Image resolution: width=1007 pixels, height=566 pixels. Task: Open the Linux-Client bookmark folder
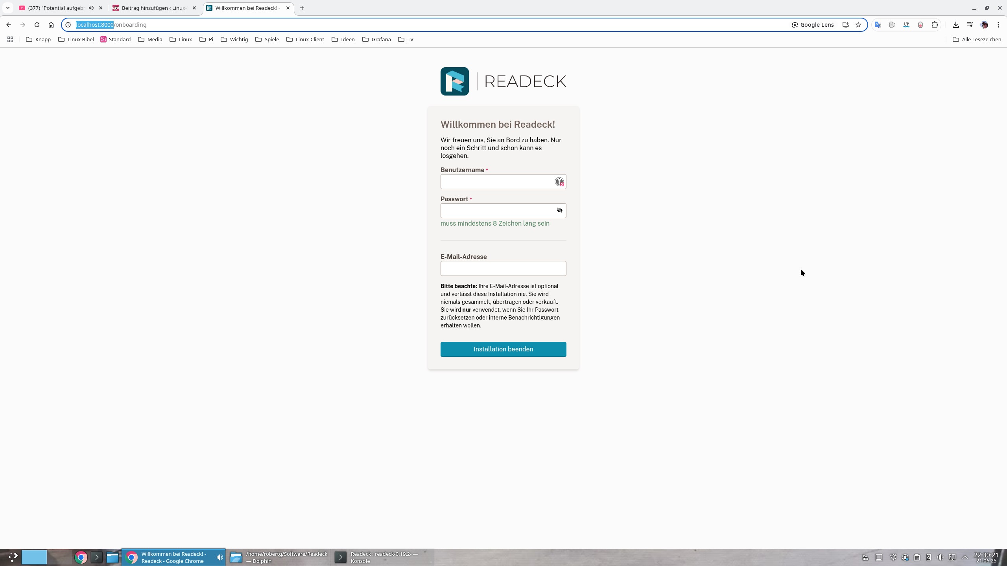click(306, 39)
